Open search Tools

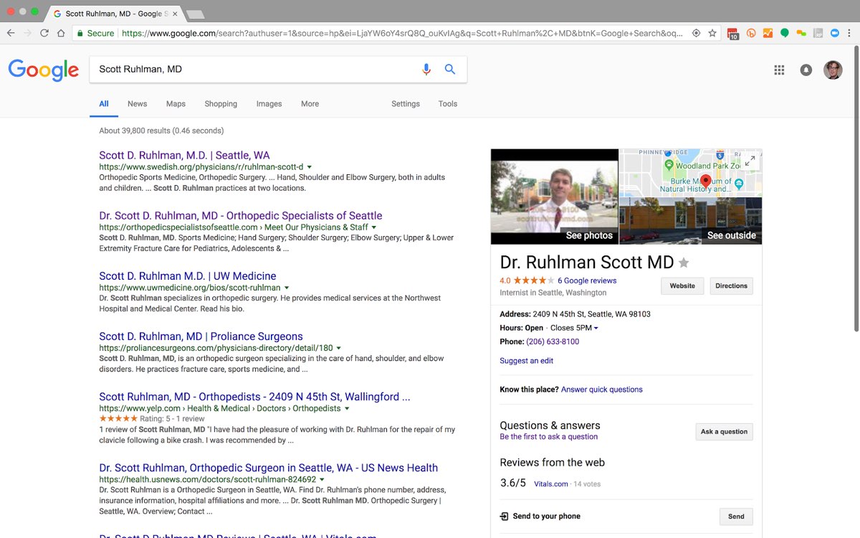[448, 104]
